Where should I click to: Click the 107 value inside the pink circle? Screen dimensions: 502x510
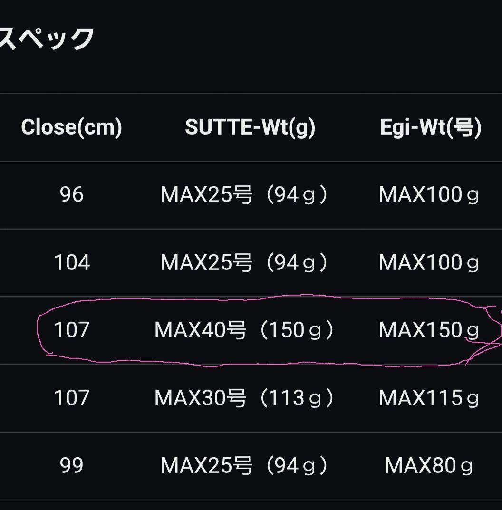71,330
